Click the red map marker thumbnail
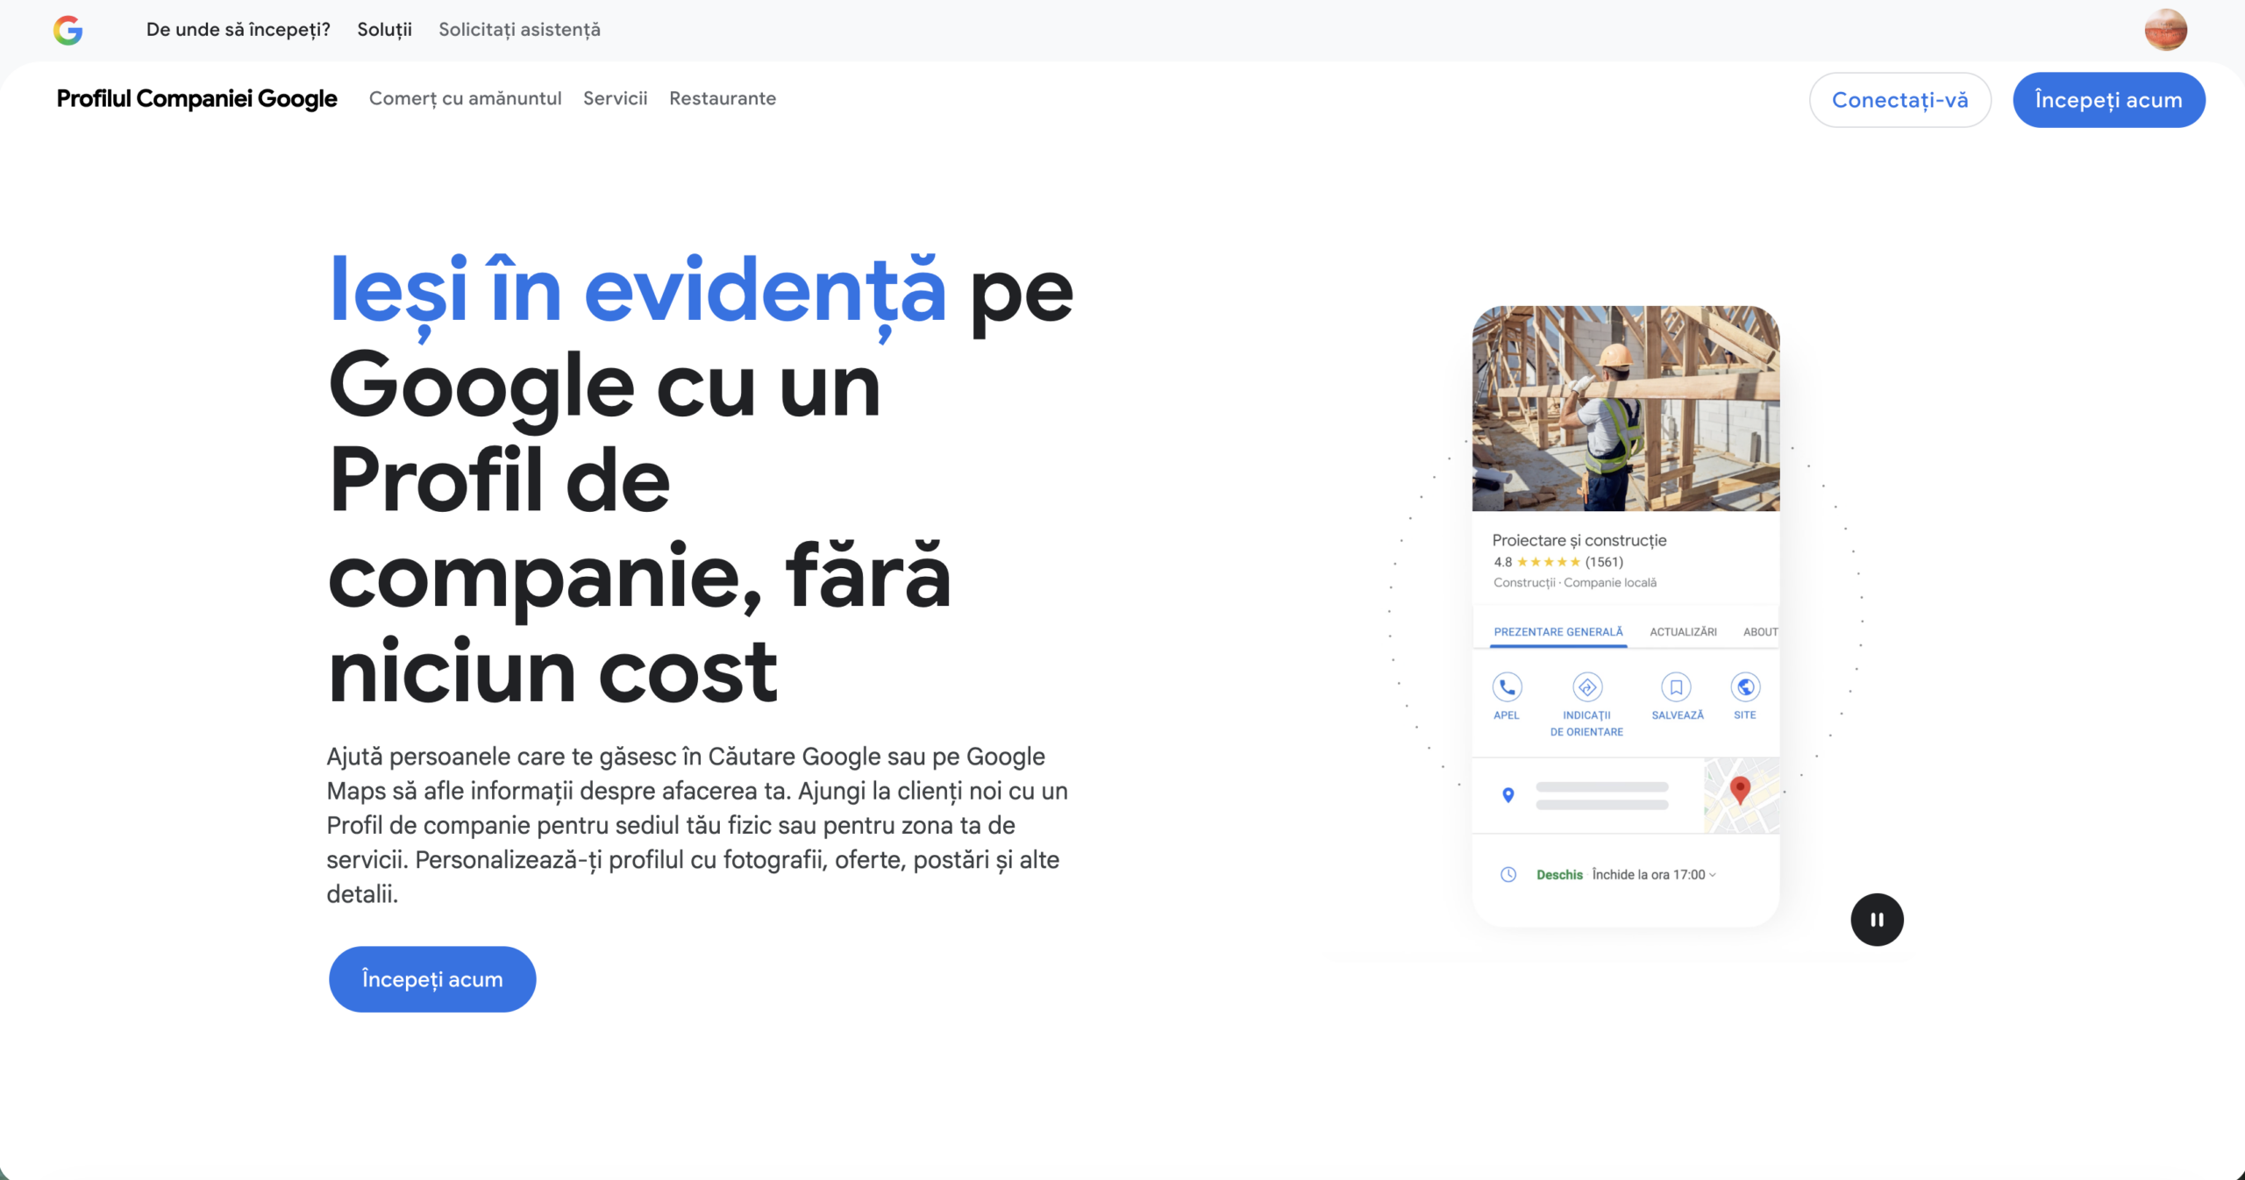 [x=1742, y=795]
